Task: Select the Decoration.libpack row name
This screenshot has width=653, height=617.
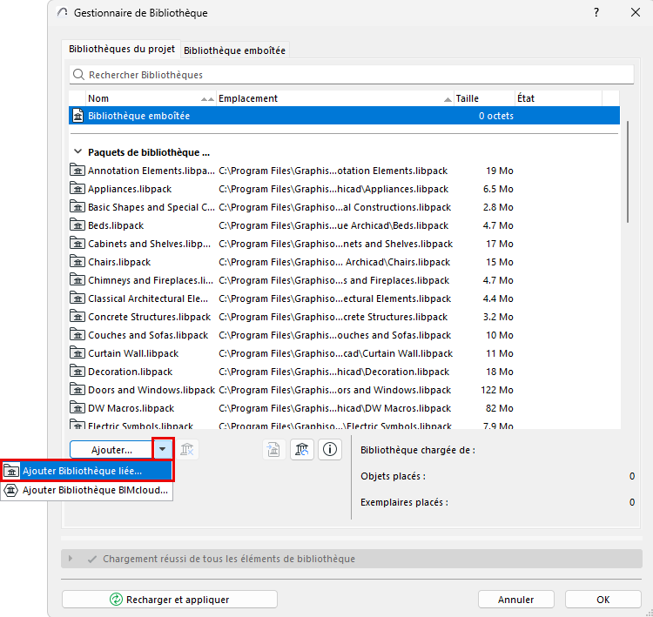Action: click(130, 372)
